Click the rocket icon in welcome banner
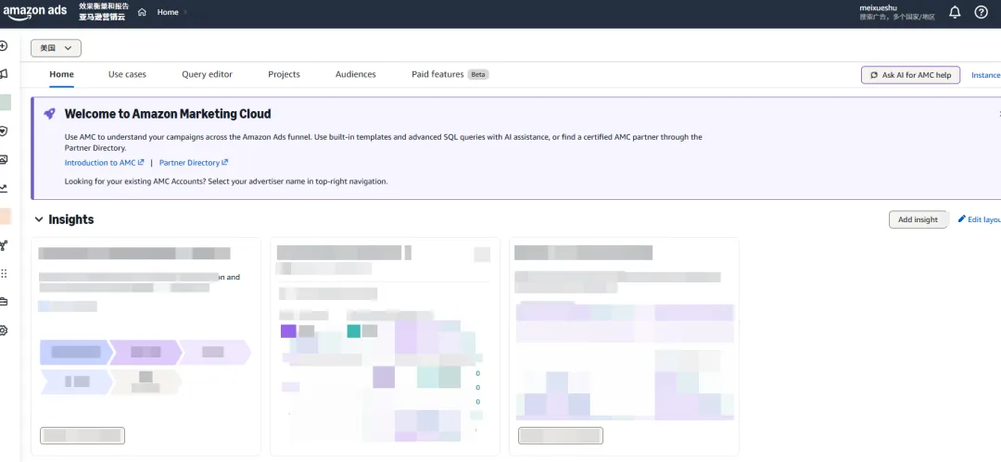This screenshot has width=1001, height=462. [49, 114]
